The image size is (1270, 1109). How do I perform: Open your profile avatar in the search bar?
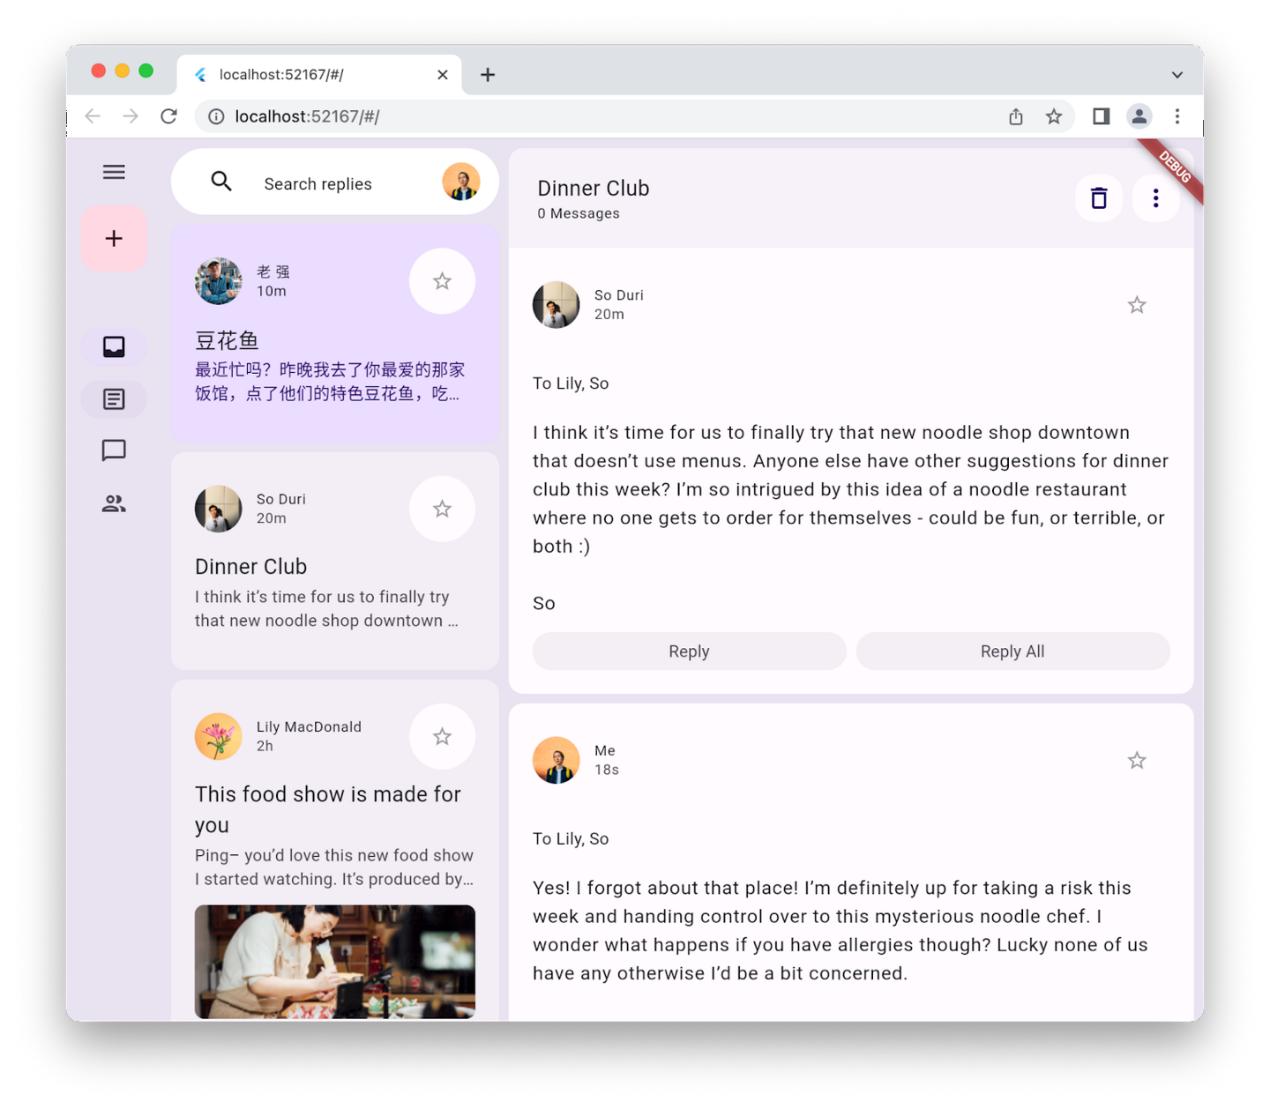tap(461, 182)
